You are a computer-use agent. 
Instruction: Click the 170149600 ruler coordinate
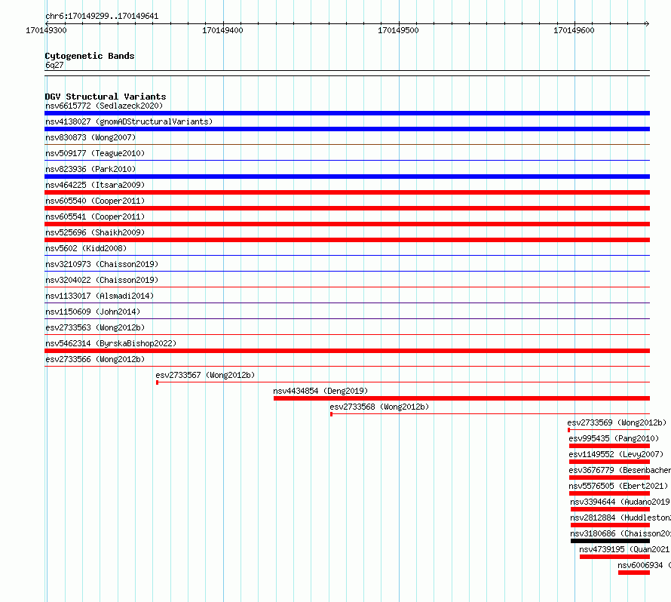(574, 30)
